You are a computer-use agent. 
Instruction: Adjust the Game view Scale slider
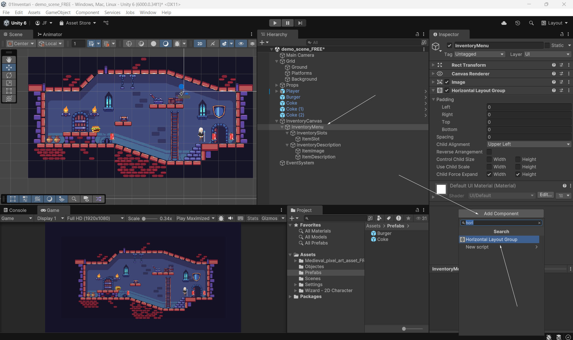point(144,219)
